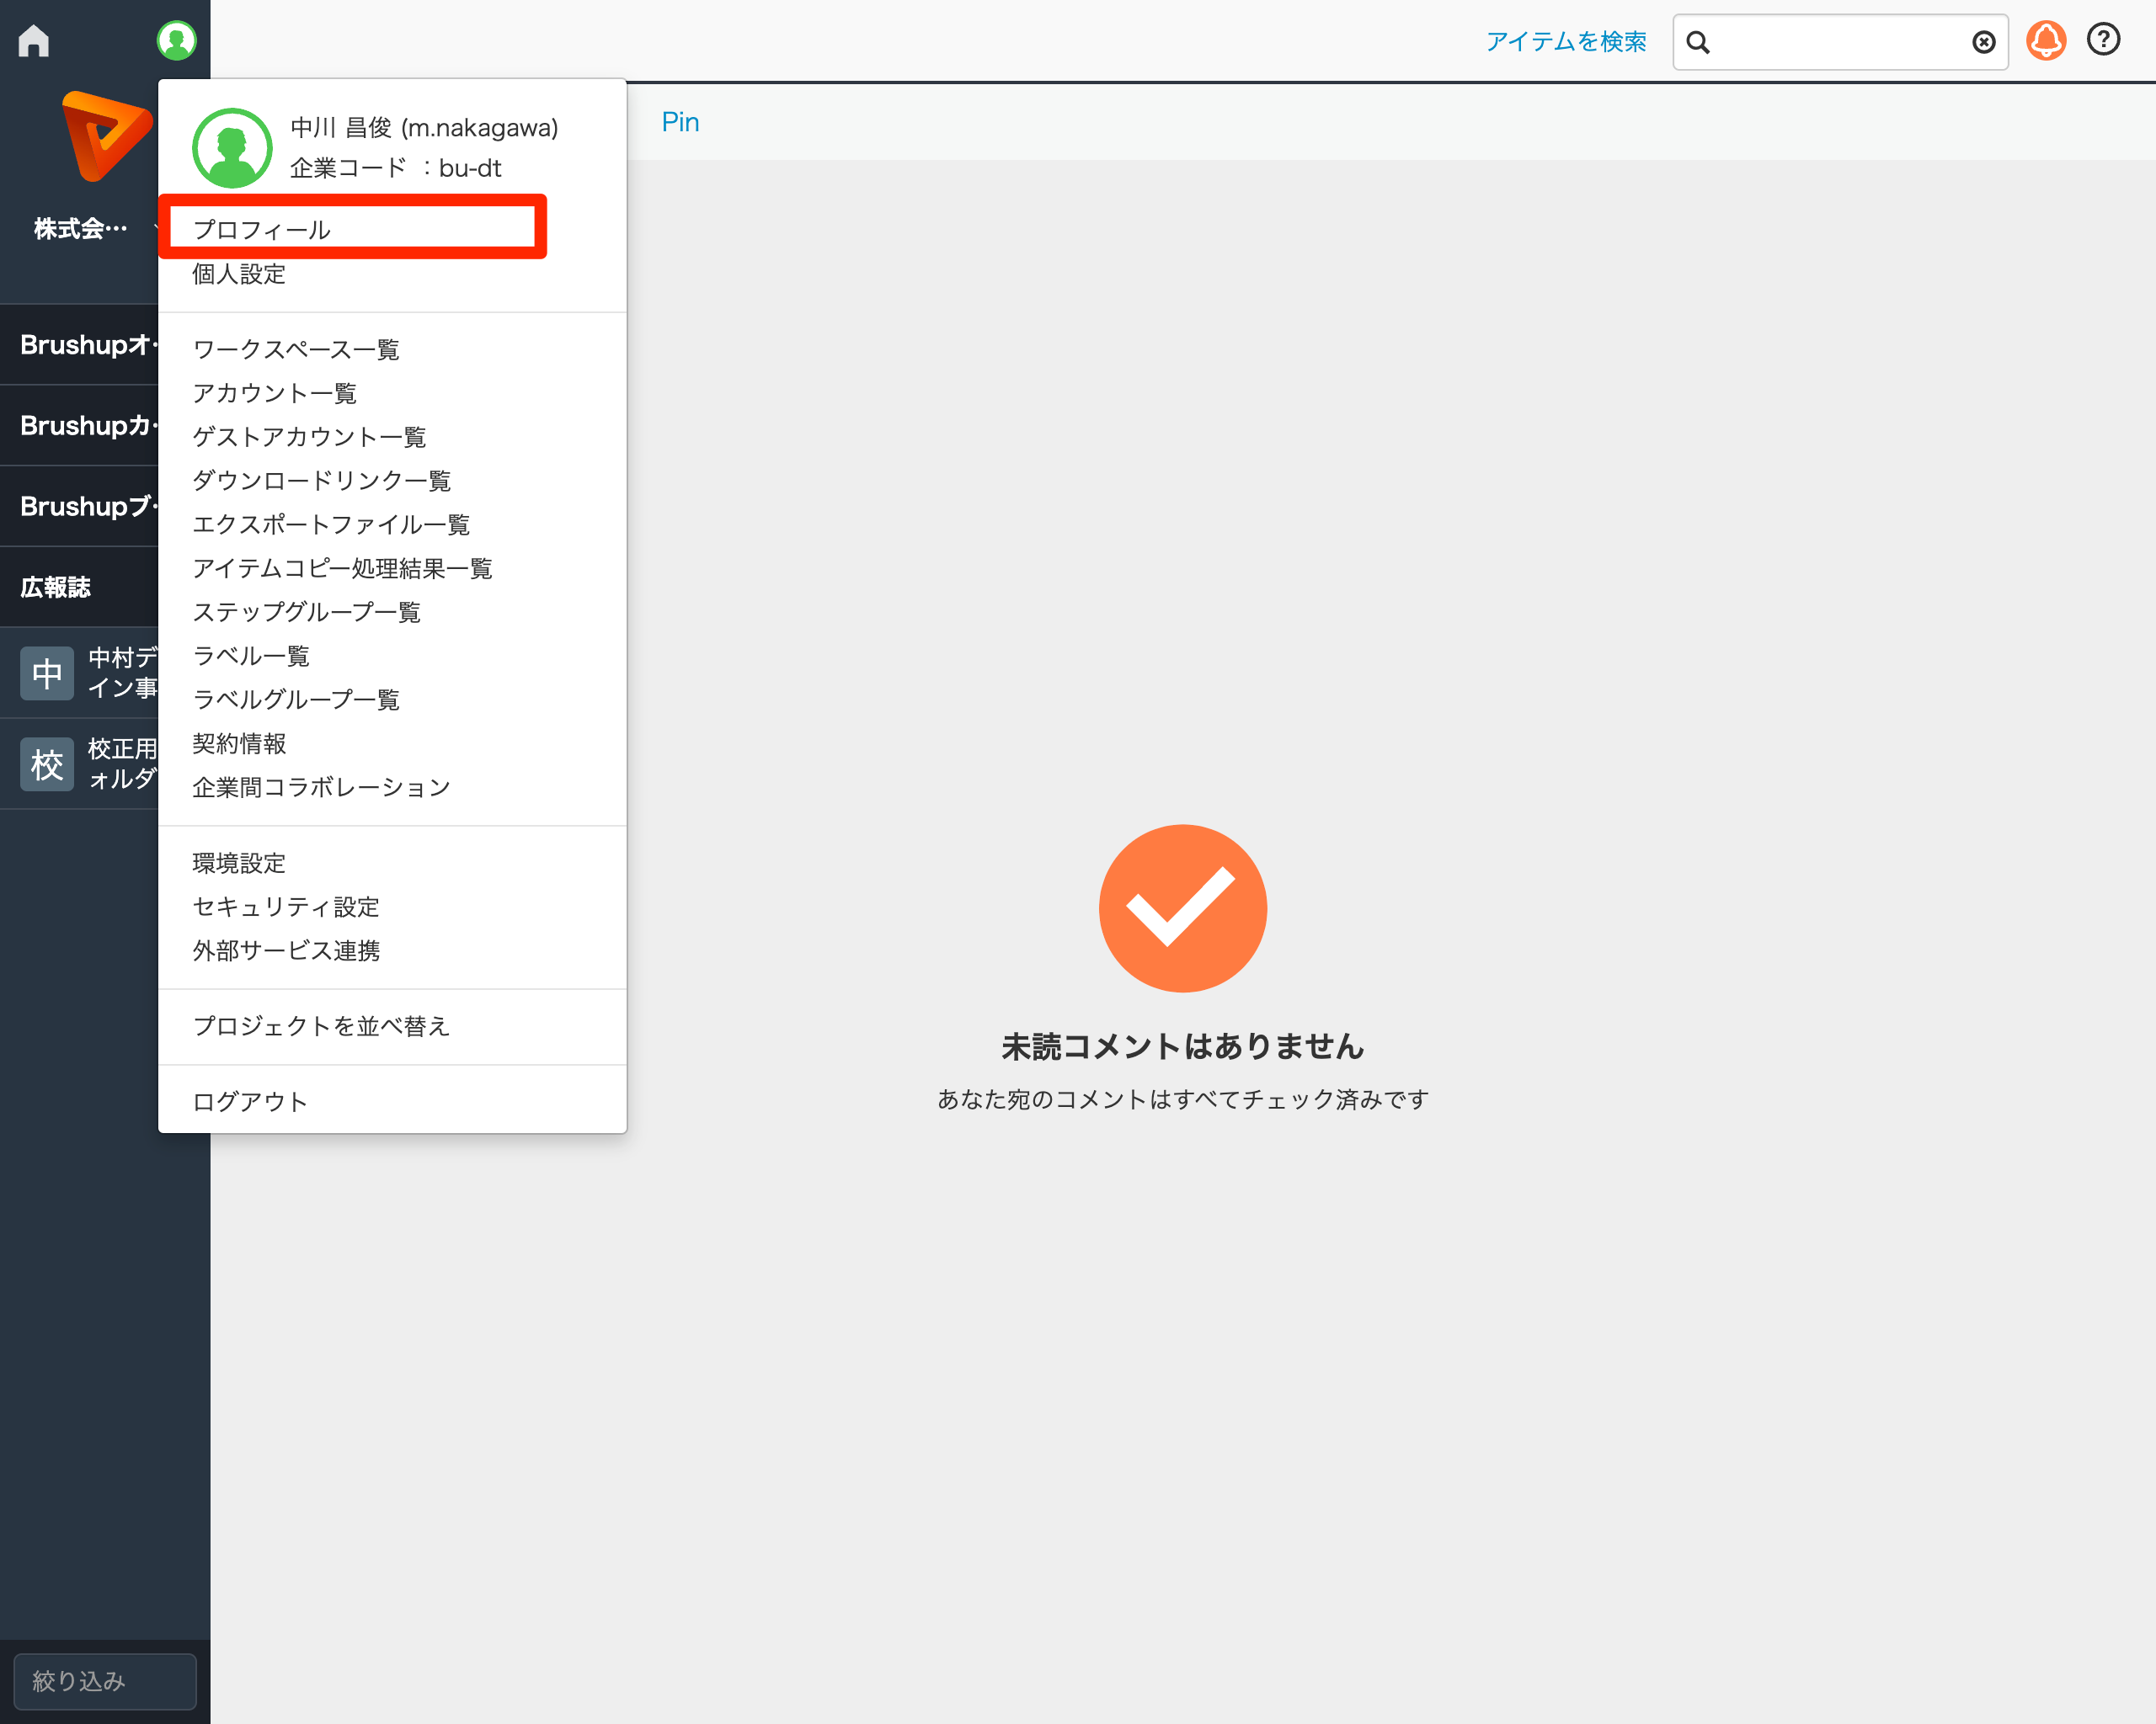Click inside the search input field
The height and width of the screenshot is (1724, 2156).
pos(1840,42)
